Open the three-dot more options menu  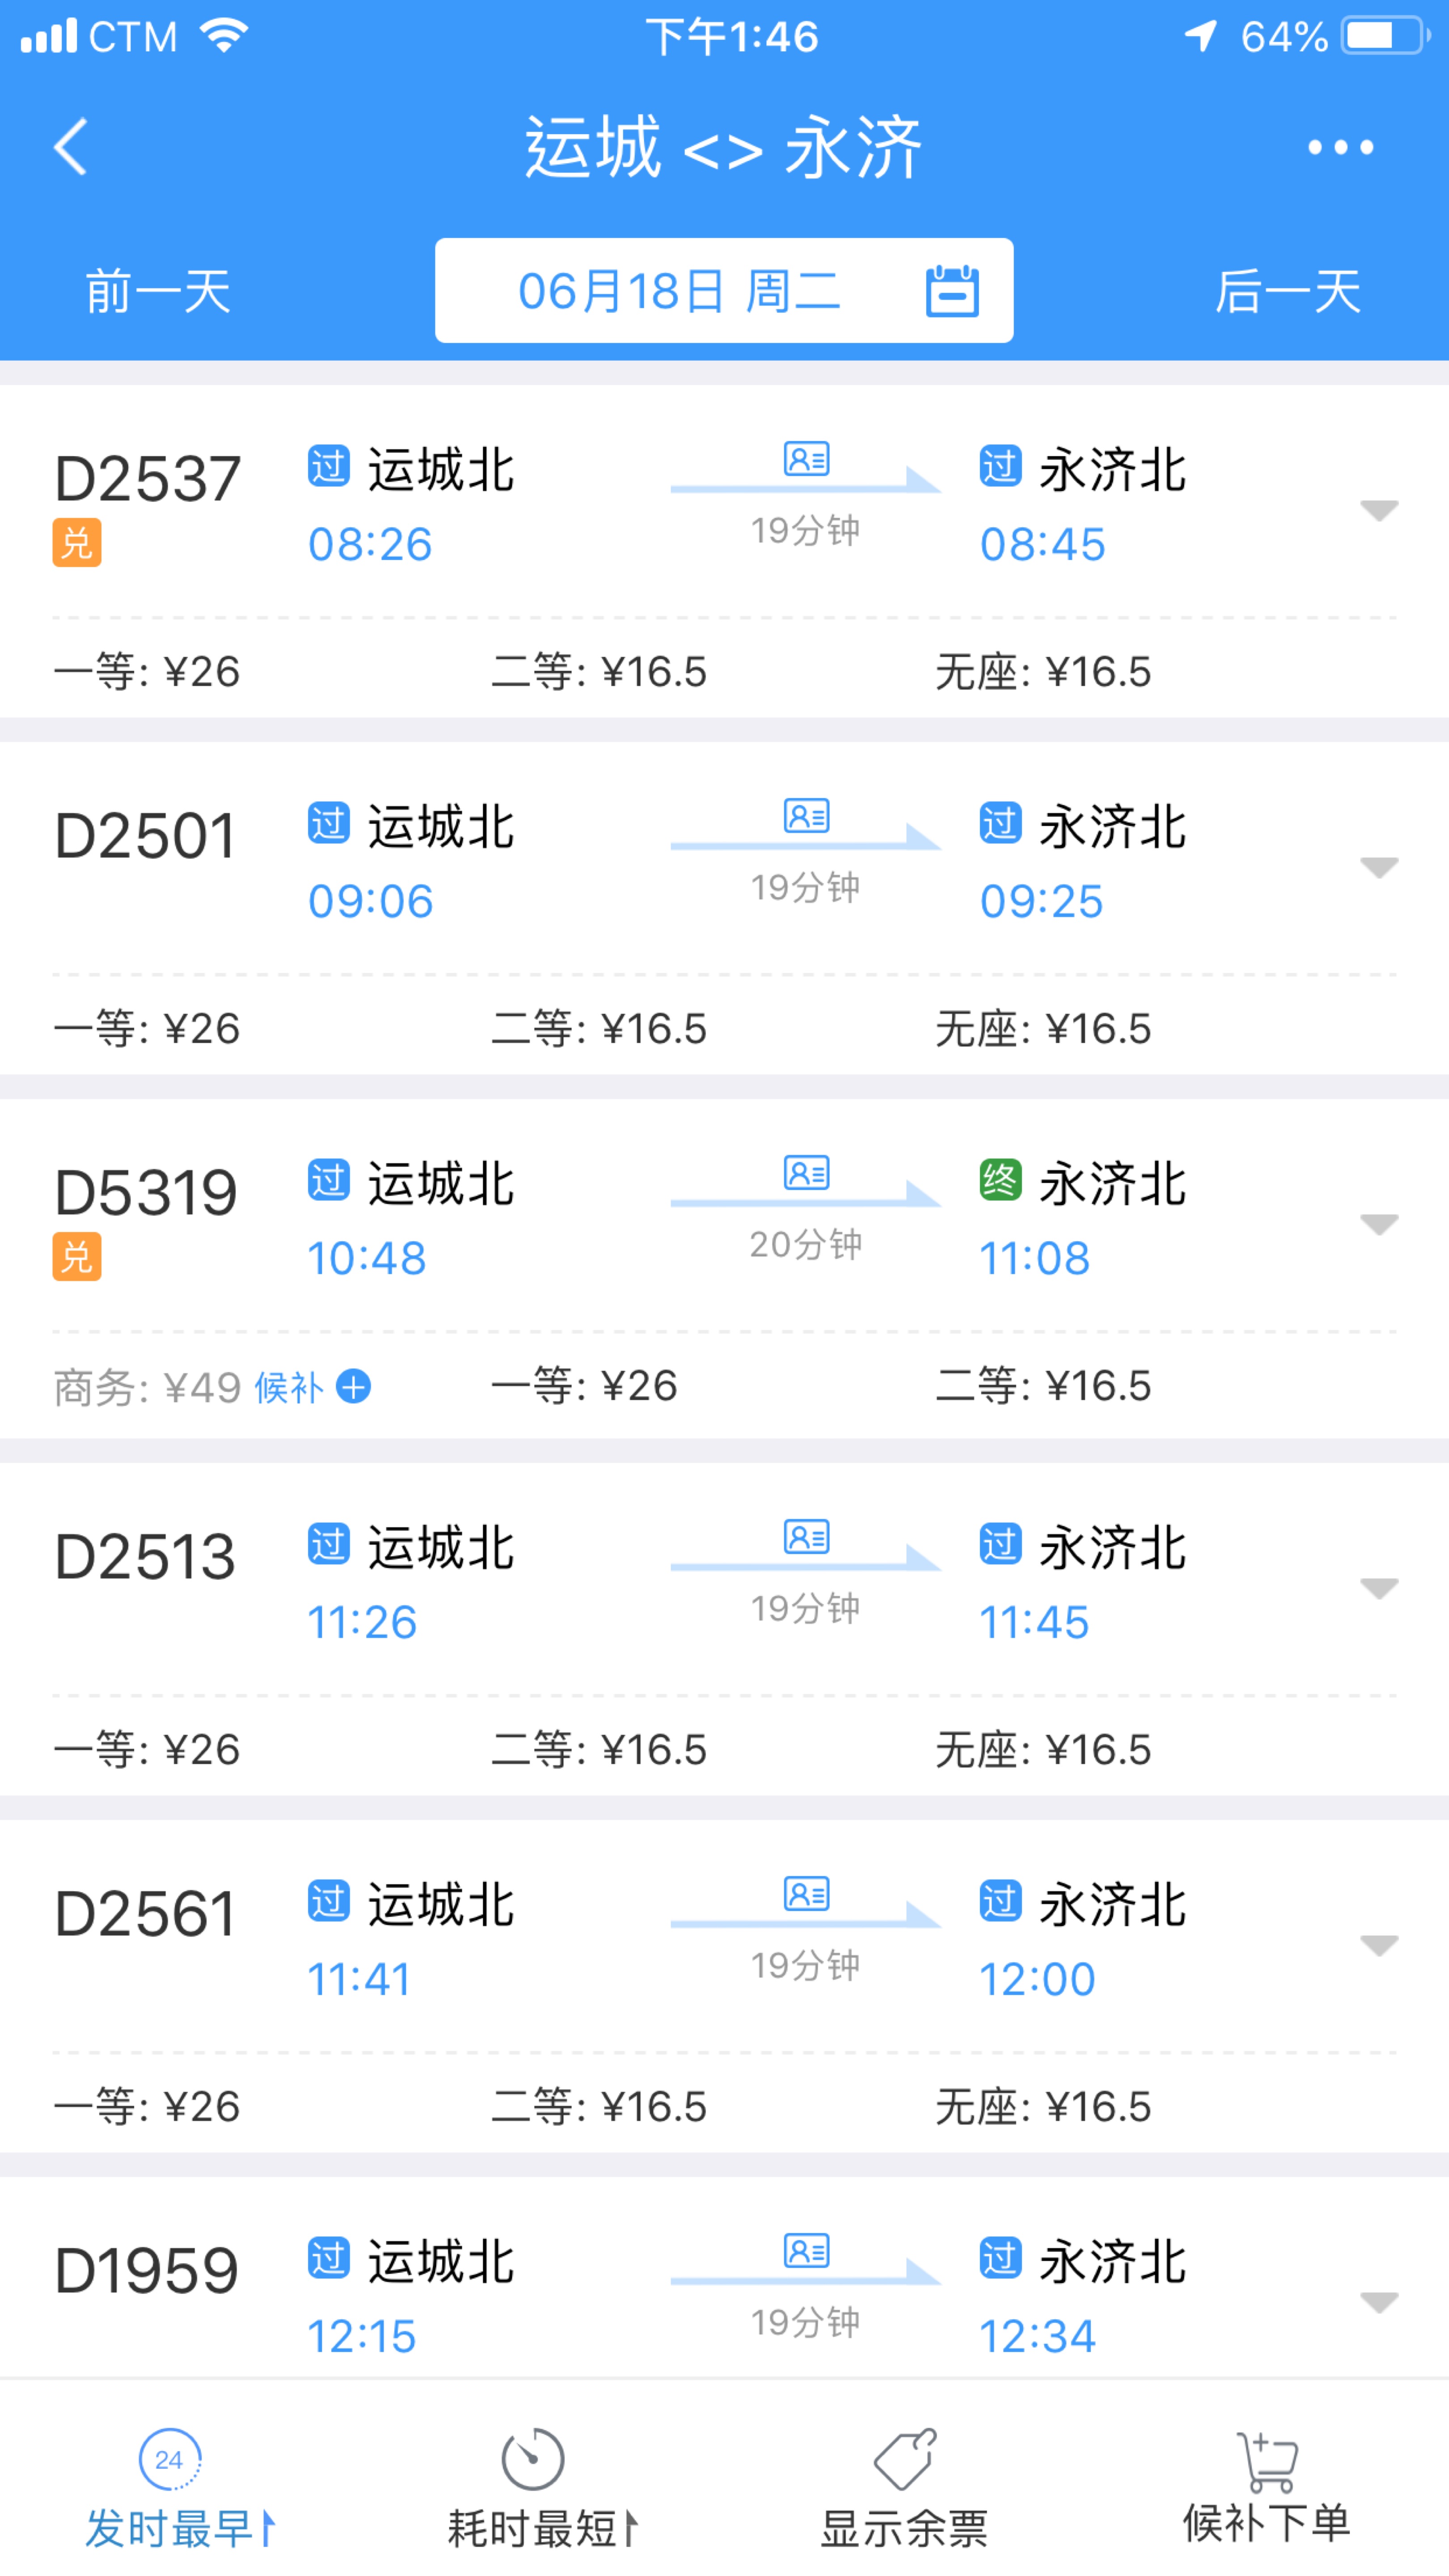coord(1340,148)
